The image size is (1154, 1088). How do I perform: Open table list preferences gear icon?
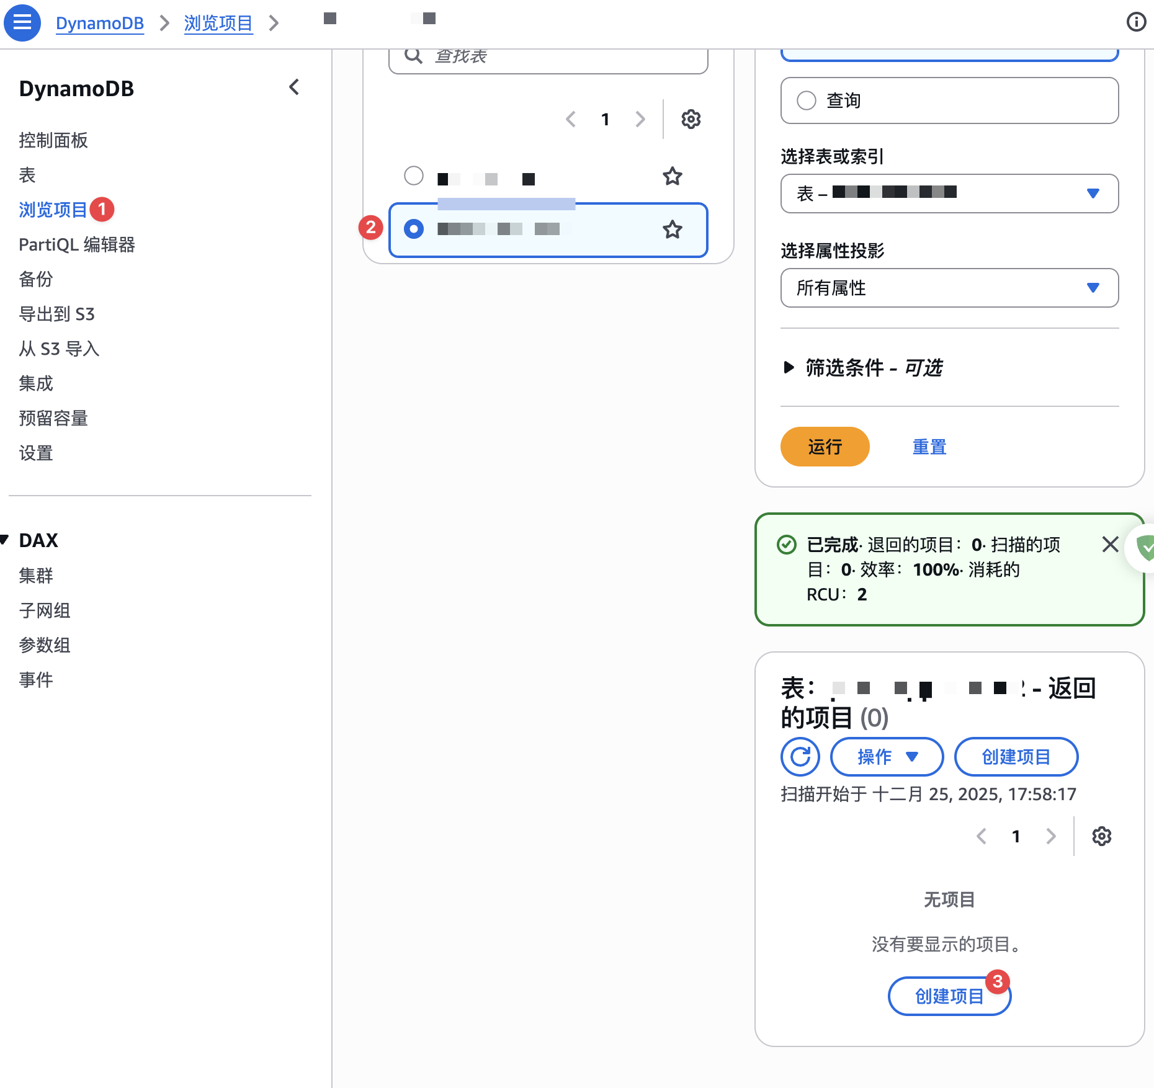[x=690, y=119]
